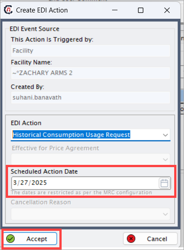184x250 pixels.
Task: Select the day 27 in the date field
Action: click(24, 183)
